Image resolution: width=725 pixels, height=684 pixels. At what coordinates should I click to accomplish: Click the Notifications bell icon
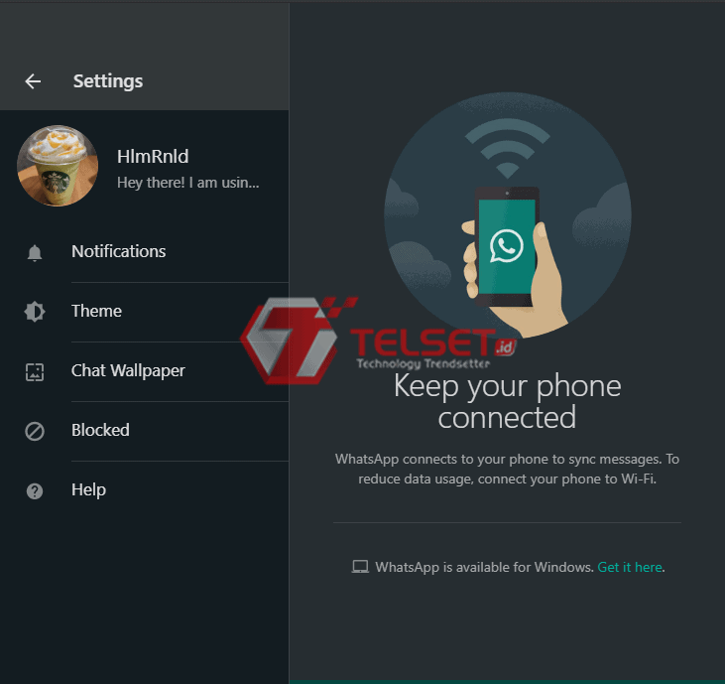(35, 252)
